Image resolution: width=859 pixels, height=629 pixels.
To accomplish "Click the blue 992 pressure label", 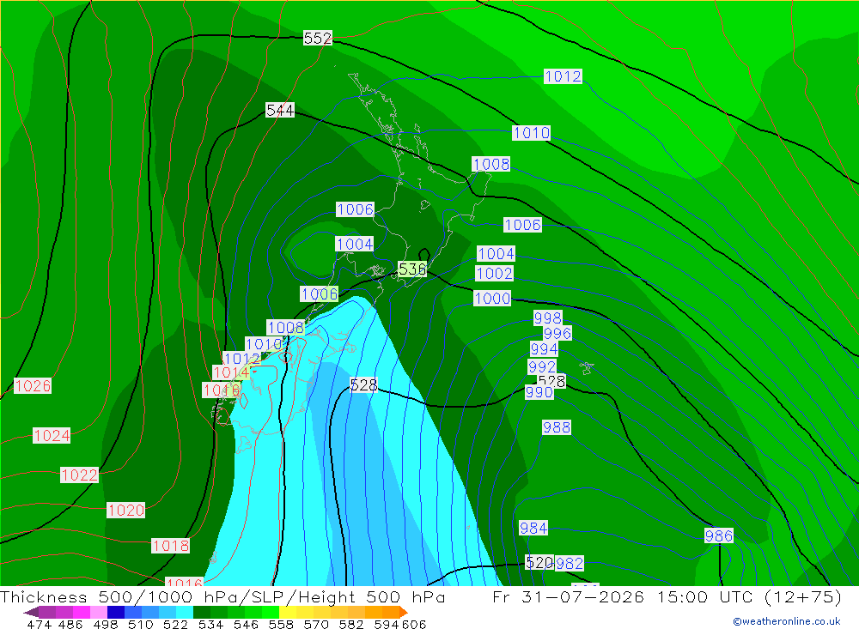I will point(542,366).
